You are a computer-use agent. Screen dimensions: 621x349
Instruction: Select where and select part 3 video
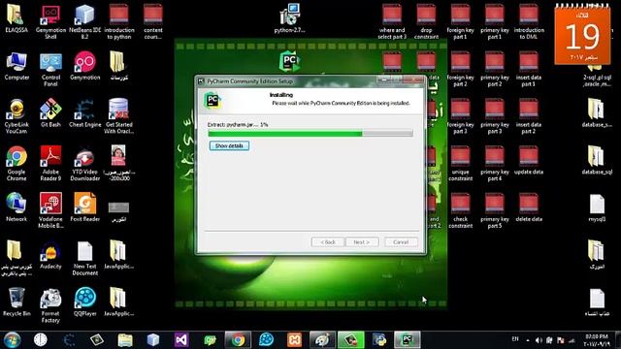coord(392,22)
